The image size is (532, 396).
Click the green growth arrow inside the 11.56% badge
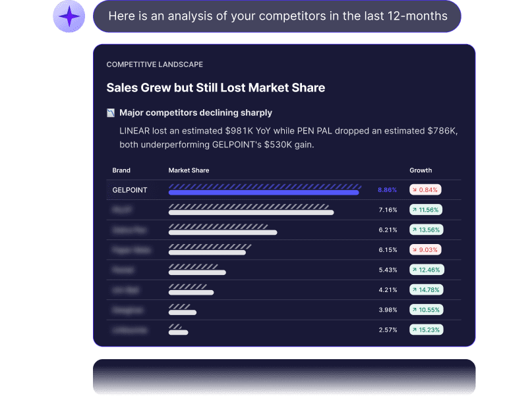click(x=417, y=210)
